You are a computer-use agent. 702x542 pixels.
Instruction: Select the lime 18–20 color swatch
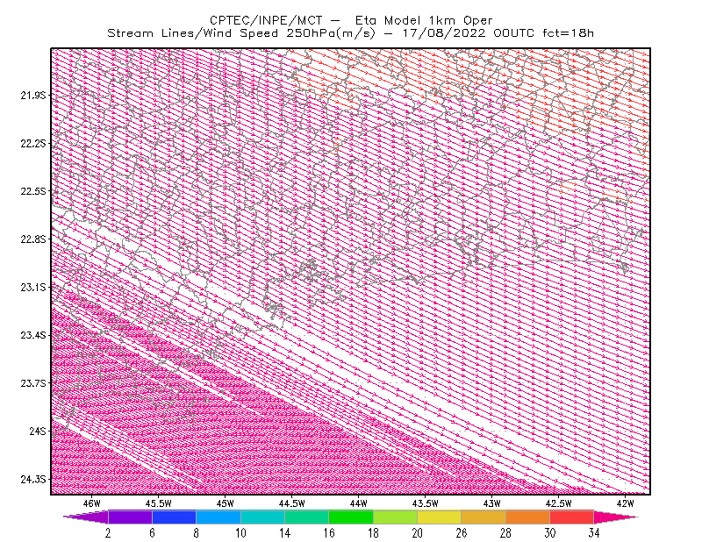(396, 517)
